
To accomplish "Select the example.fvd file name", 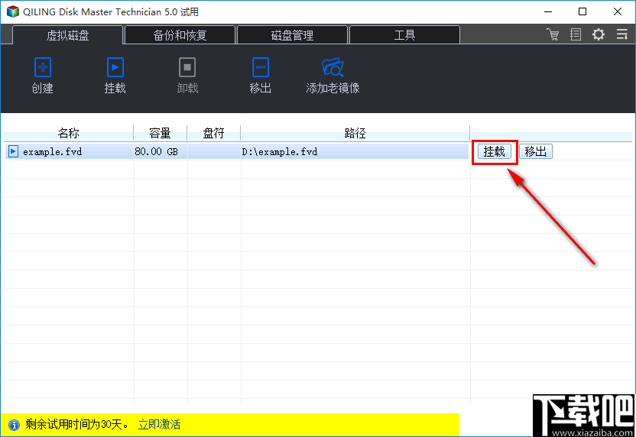I will (x=52, y=151).
